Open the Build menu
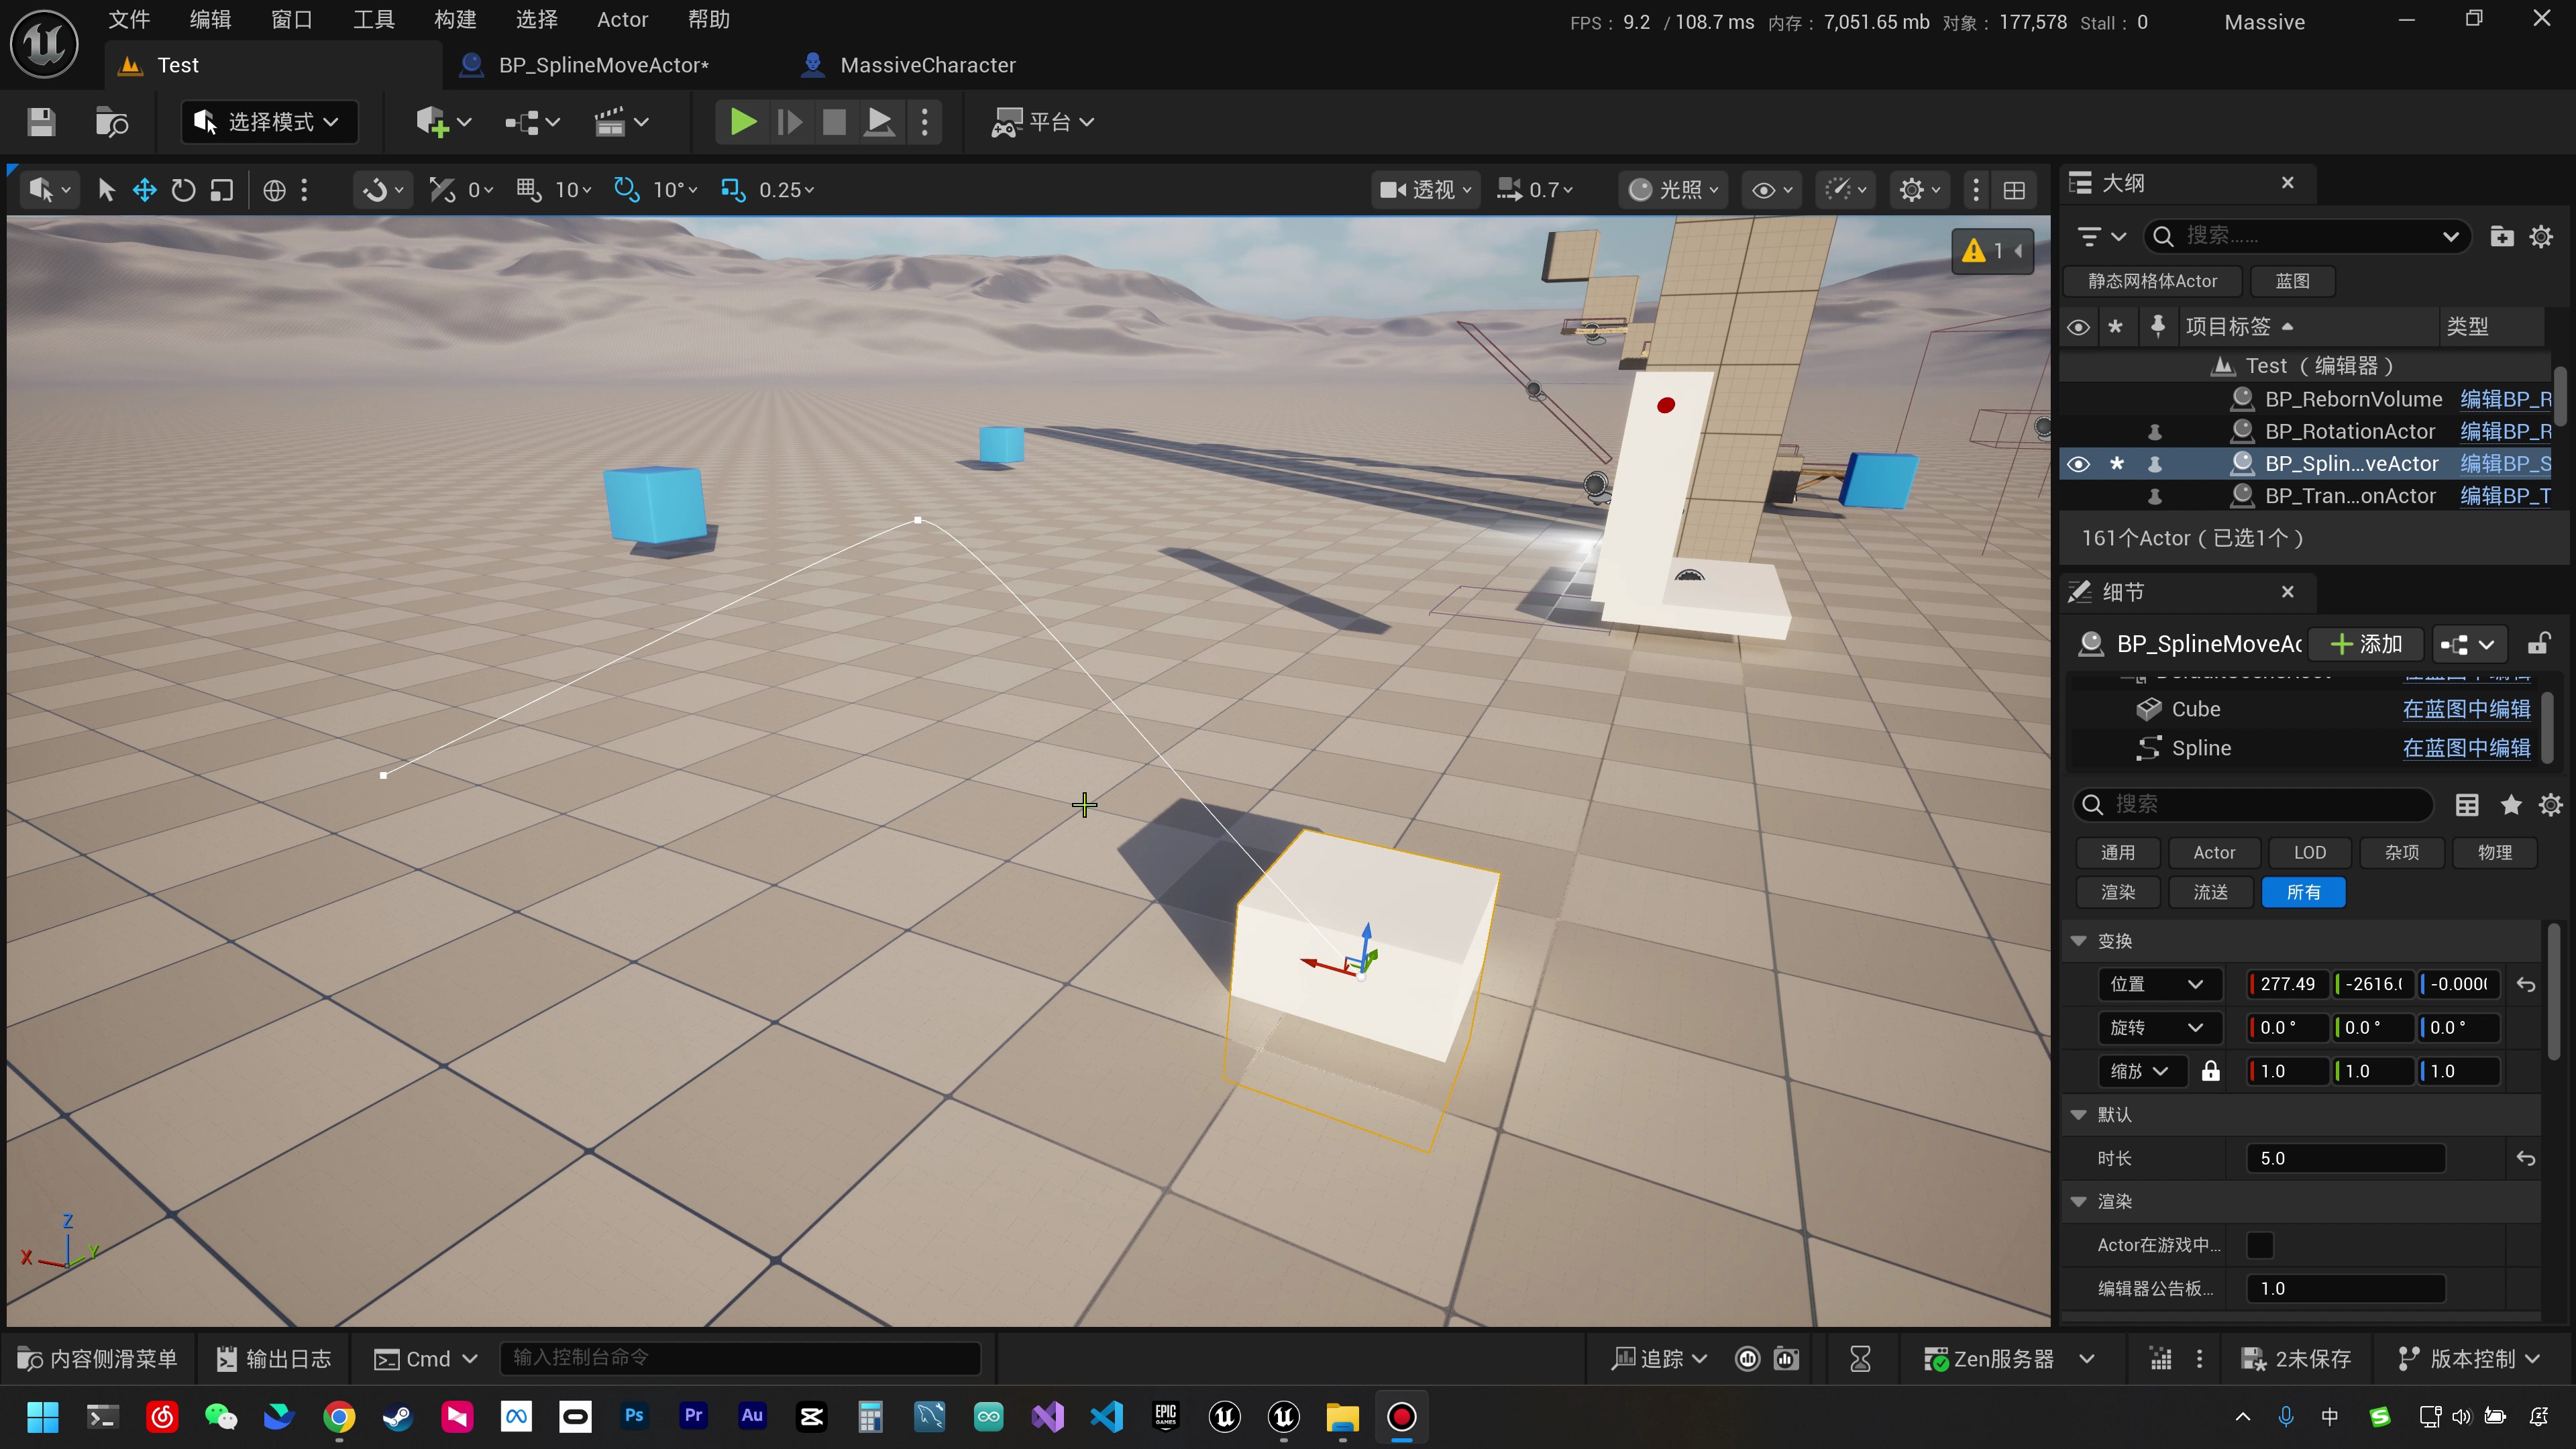The image size is (2576, 1449). pyautogui.click(x=455, y=20)
